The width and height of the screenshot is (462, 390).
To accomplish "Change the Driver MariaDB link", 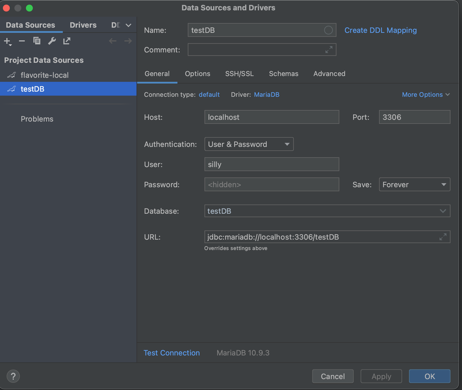I will pos(267,94).
